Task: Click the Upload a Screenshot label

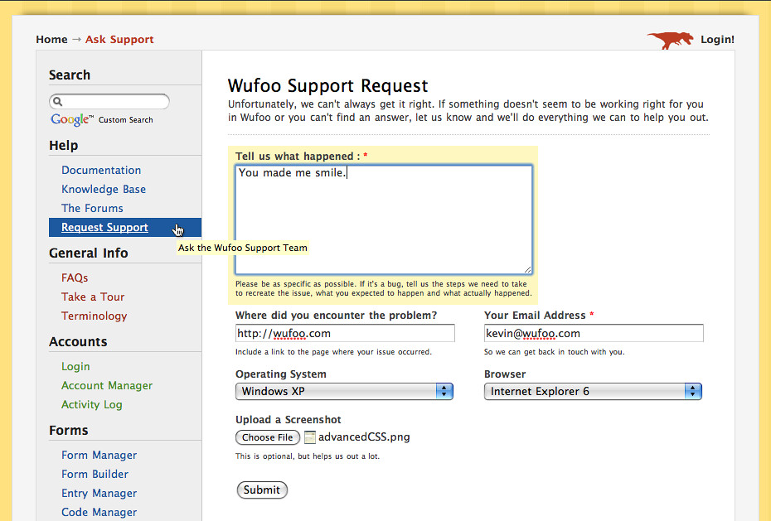Action: click(289, 420)
